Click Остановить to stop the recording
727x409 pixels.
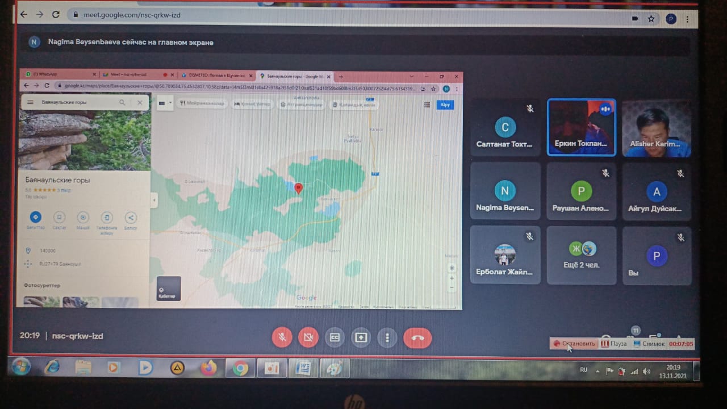point(574,344)
